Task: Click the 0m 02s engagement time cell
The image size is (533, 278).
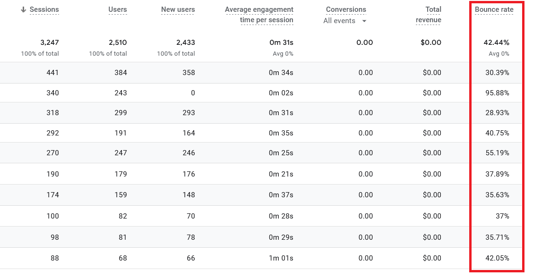Action: click(281, 93)
